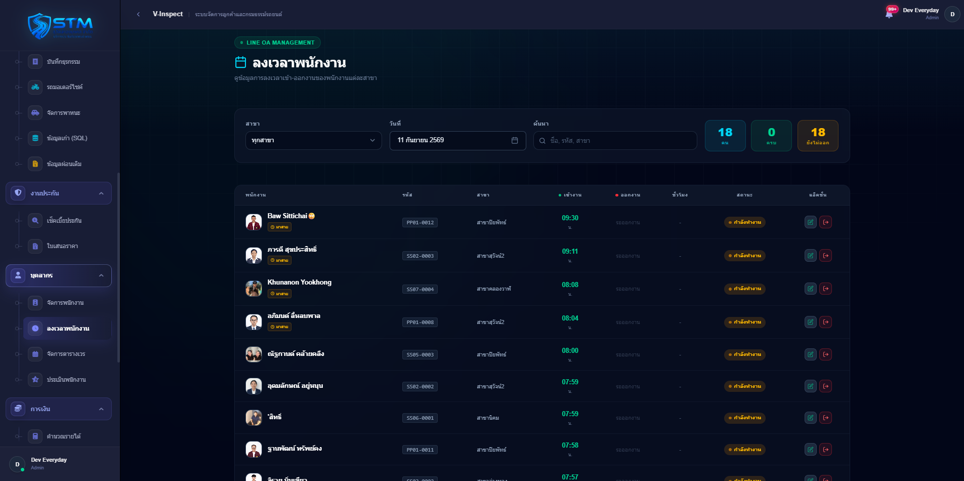Click the date field showing 11 กันยายน 2569
964x481 pixels.
pos(458,140)
